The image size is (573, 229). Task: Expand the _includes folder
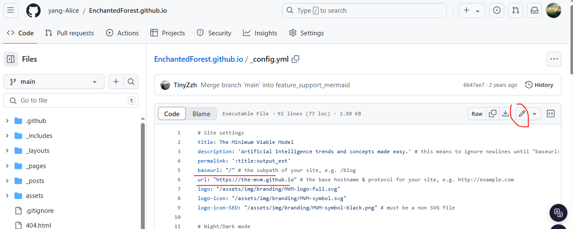click(x=7, y=136)
